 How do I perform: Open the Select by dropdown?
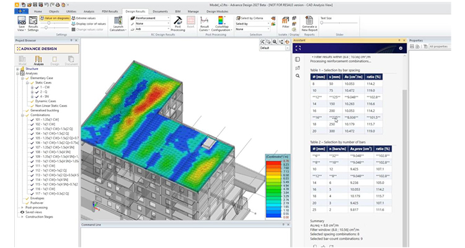click(x=253, y=24)
